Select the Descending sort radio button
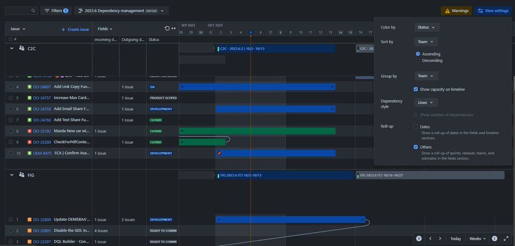The height and width of the screenshot is (246, 515). 418,60
